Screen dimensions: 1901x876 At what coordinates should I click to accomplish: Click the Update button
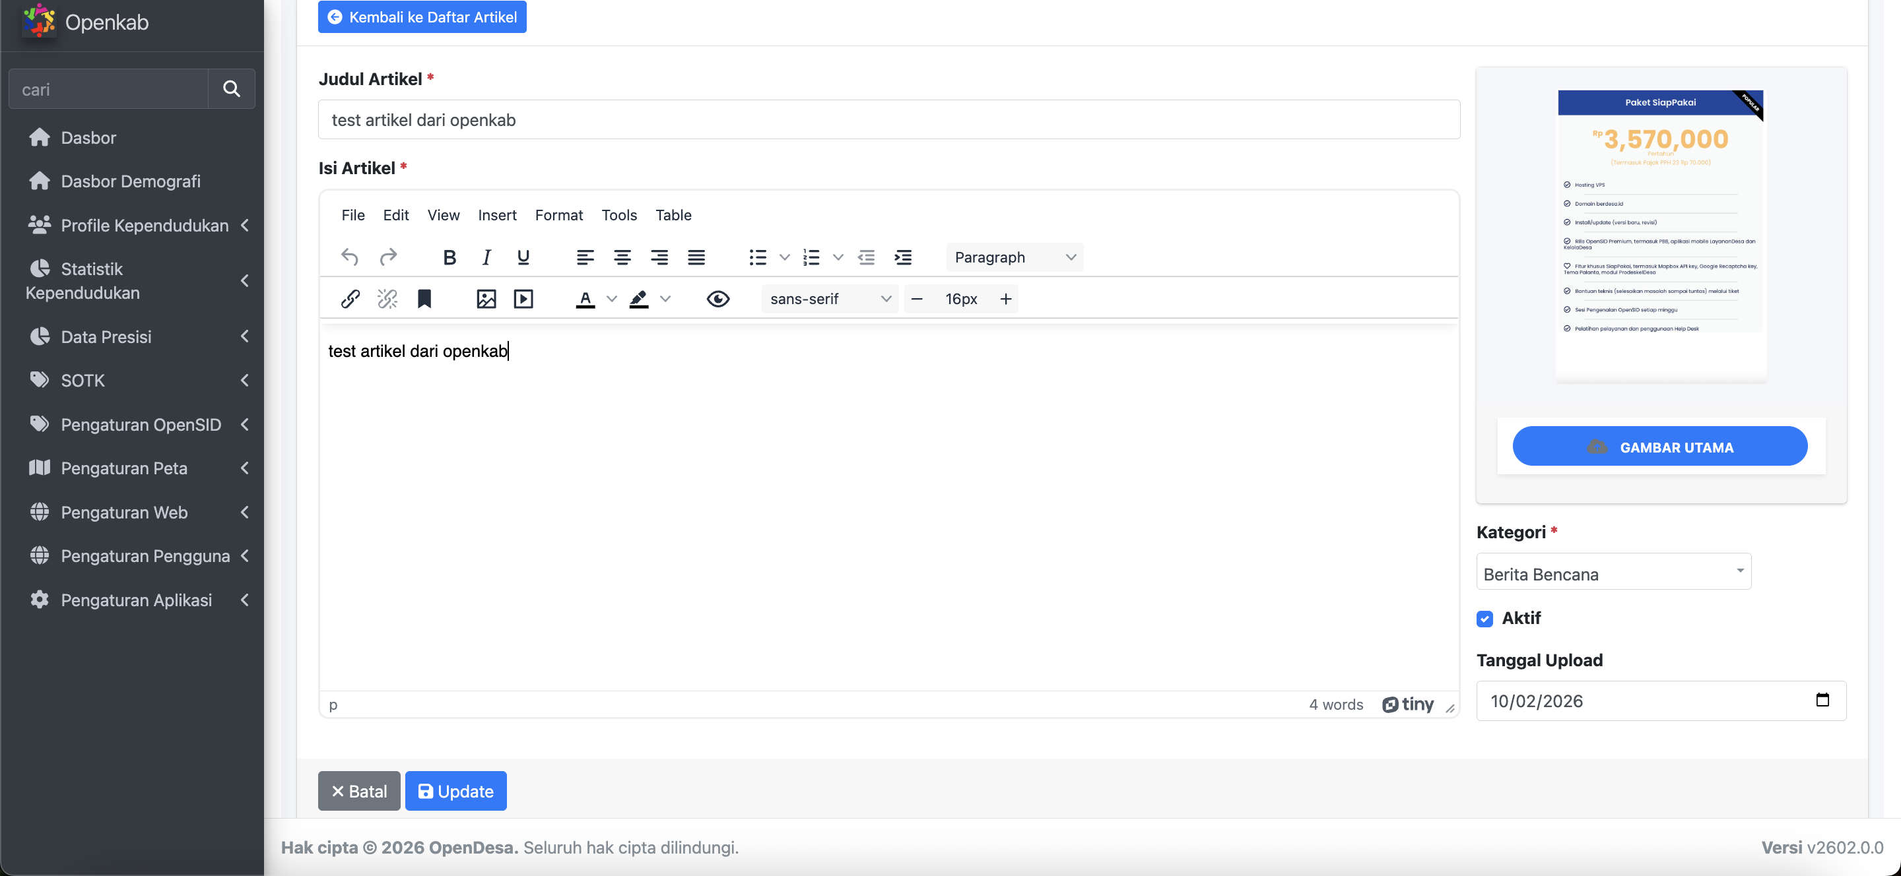coord(455,791)
